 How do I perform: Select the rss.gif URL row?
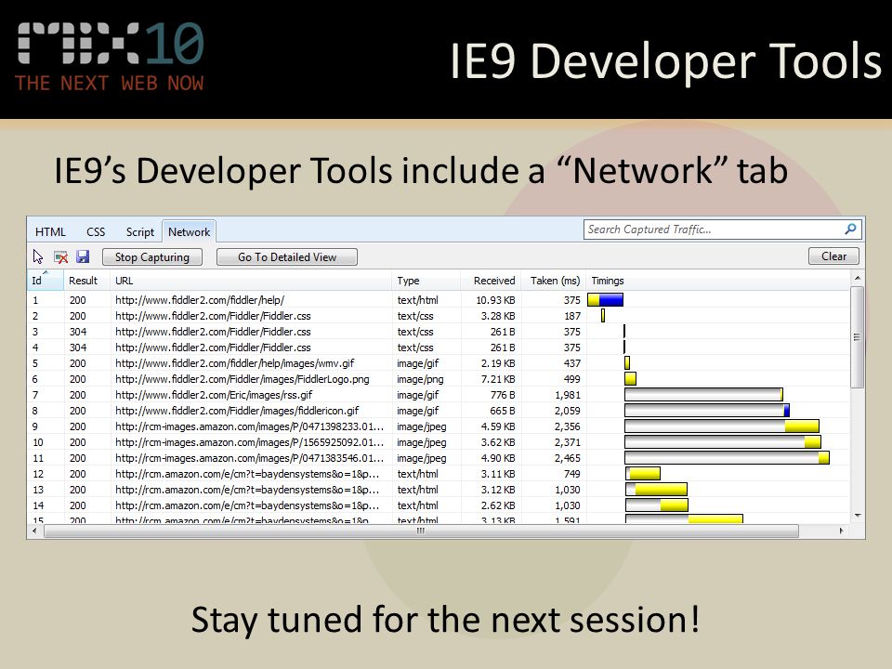pos(214,395)
